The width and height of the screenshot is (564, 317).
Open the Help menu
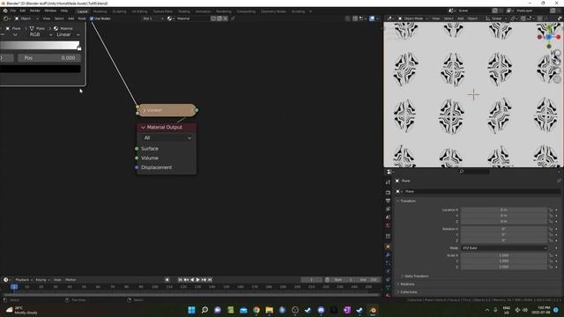tap(64, 11)
